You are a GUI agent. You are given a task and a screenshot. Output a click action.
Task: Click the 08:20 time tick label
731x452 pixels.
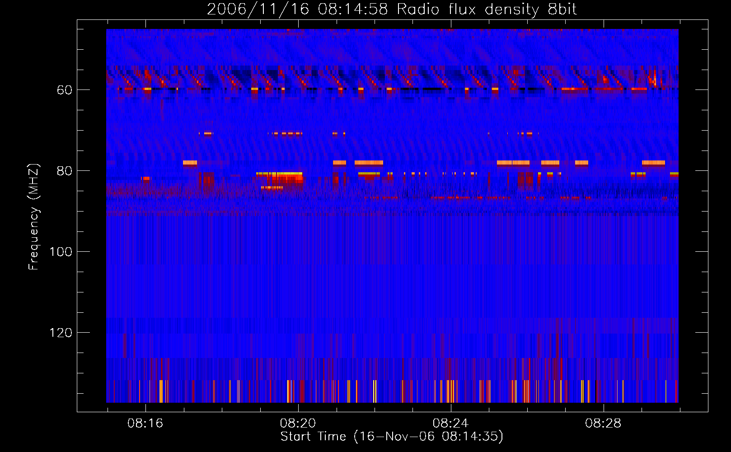click(298, 424)
